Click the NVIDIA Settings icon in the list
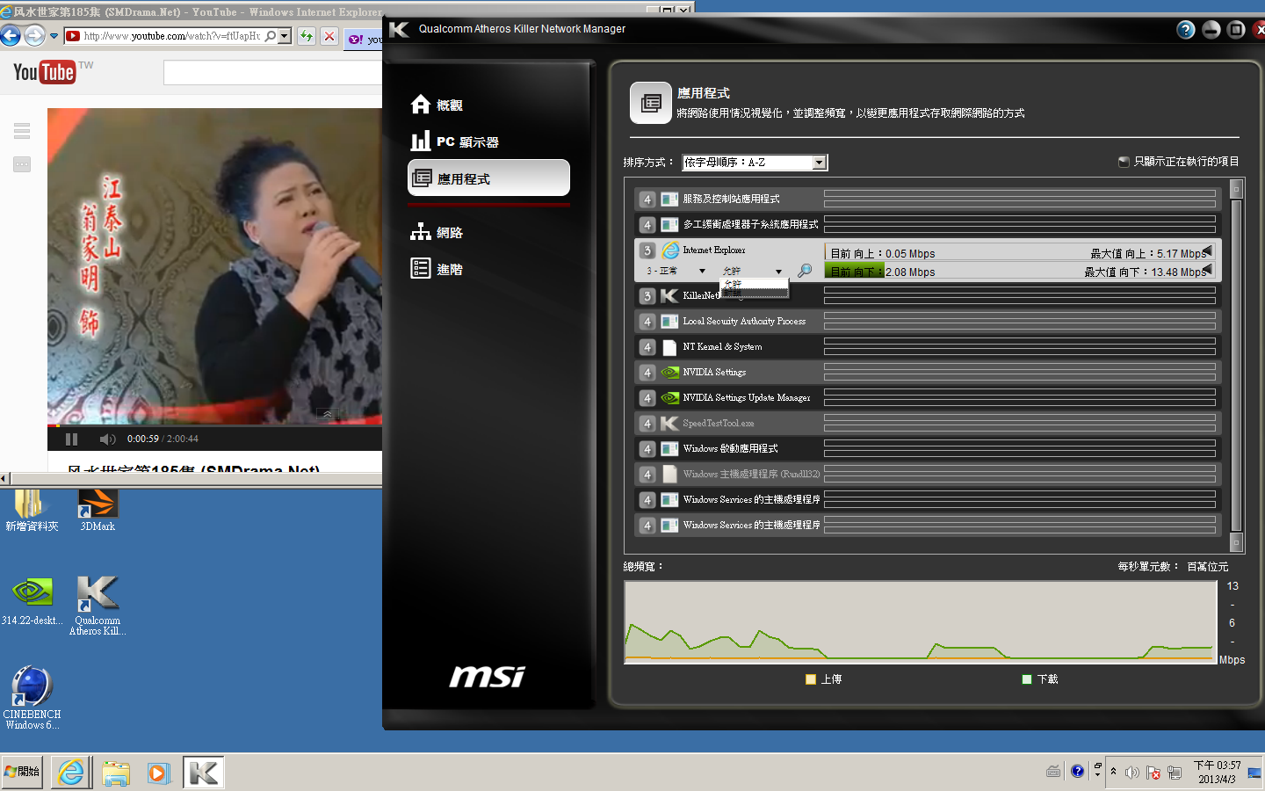1265x791 pixels. pyautogui.click(x=669, y=373)
